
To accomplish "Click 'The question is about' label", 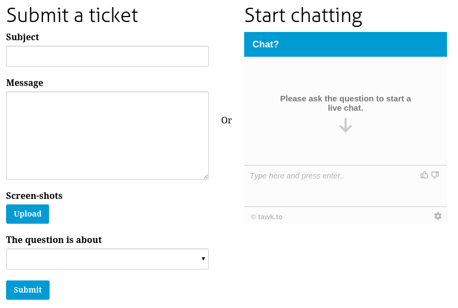I will (54, 240).
